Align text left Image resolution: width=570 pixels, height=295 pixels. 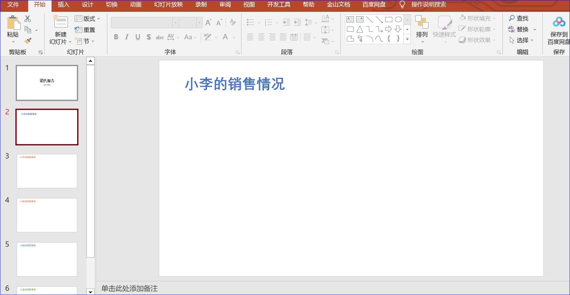[x=250, y=37]
